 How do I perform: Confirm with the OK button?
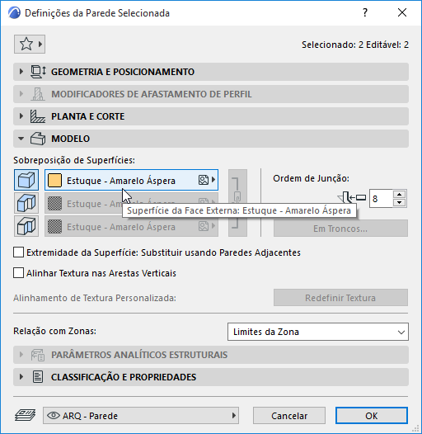[x=372, y=416]
